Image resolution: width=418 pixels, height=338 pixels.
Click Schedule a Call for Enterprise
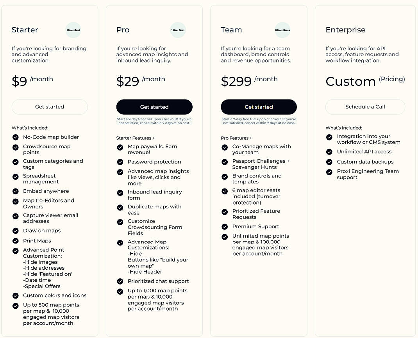[x=365, y=107]
